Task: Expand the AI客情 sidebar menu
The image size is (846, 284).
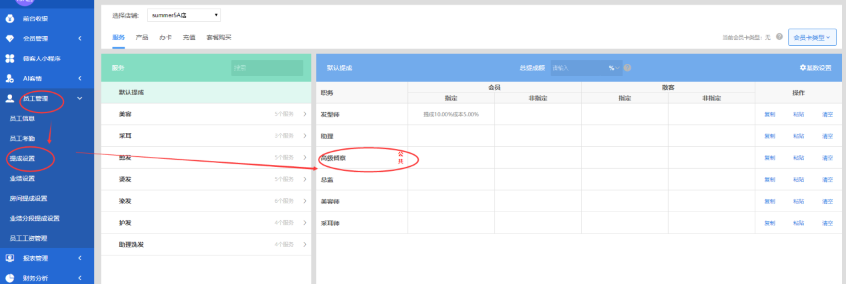Action: point(79,78)
